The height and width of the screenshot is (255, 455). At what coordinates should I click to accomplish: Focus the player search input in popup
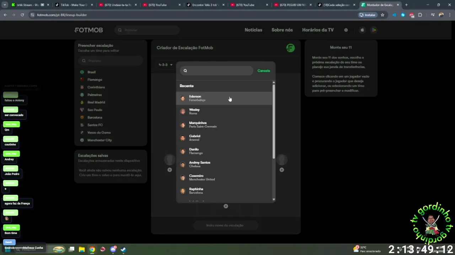point(216,70)
